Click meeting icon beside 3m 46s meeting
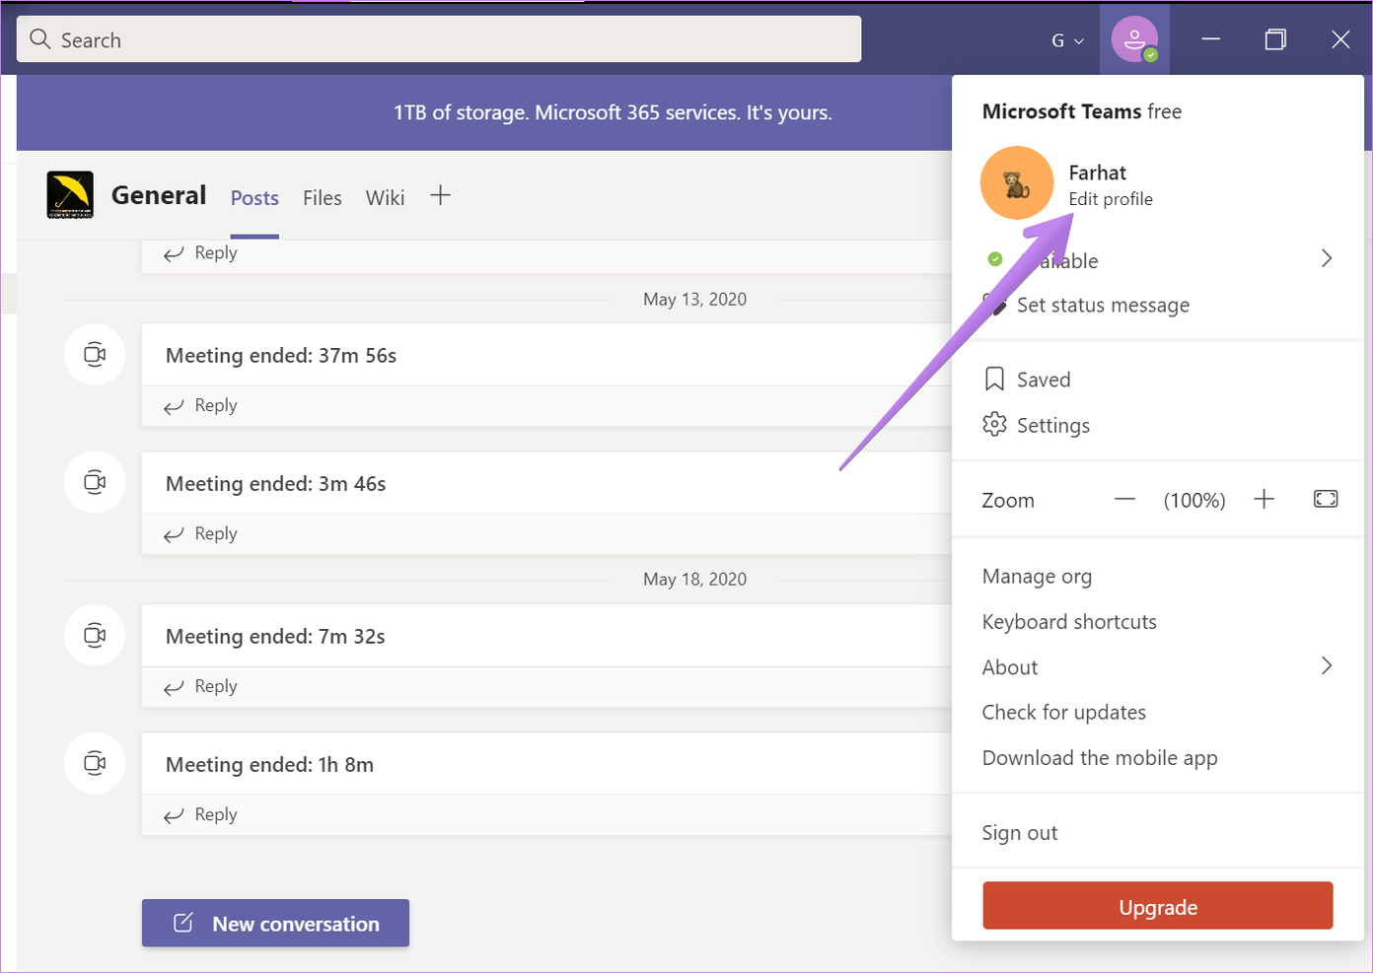Image resolution: width=1373 pixels, height=973 pixels. pos(95,482)
